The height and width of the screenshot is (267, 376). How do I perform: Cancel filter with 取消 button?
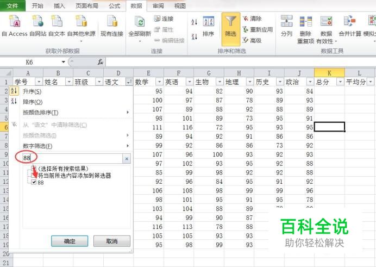click(x=112, y=241)
